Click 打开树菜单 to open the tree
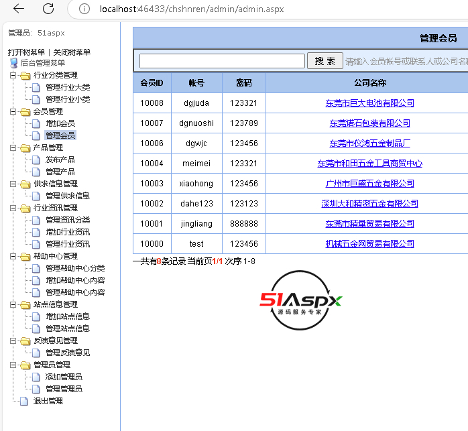The image size is (468, 431). click(26, 52)
